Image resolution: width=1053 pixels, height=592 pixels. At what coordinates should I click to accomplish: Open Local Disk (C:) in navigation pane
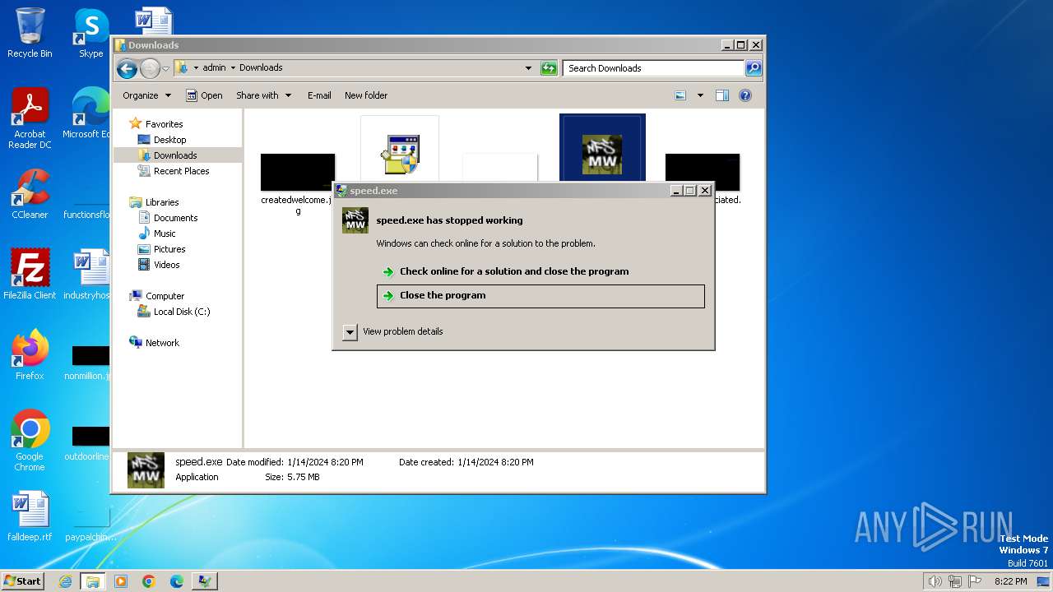click(182, 312)
